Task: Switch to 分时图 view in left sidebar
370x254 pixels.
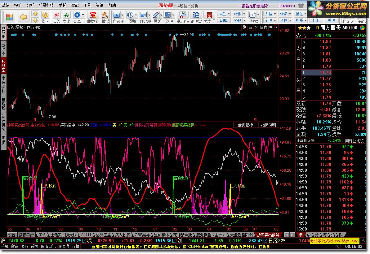Action: (x=3, y=49)
